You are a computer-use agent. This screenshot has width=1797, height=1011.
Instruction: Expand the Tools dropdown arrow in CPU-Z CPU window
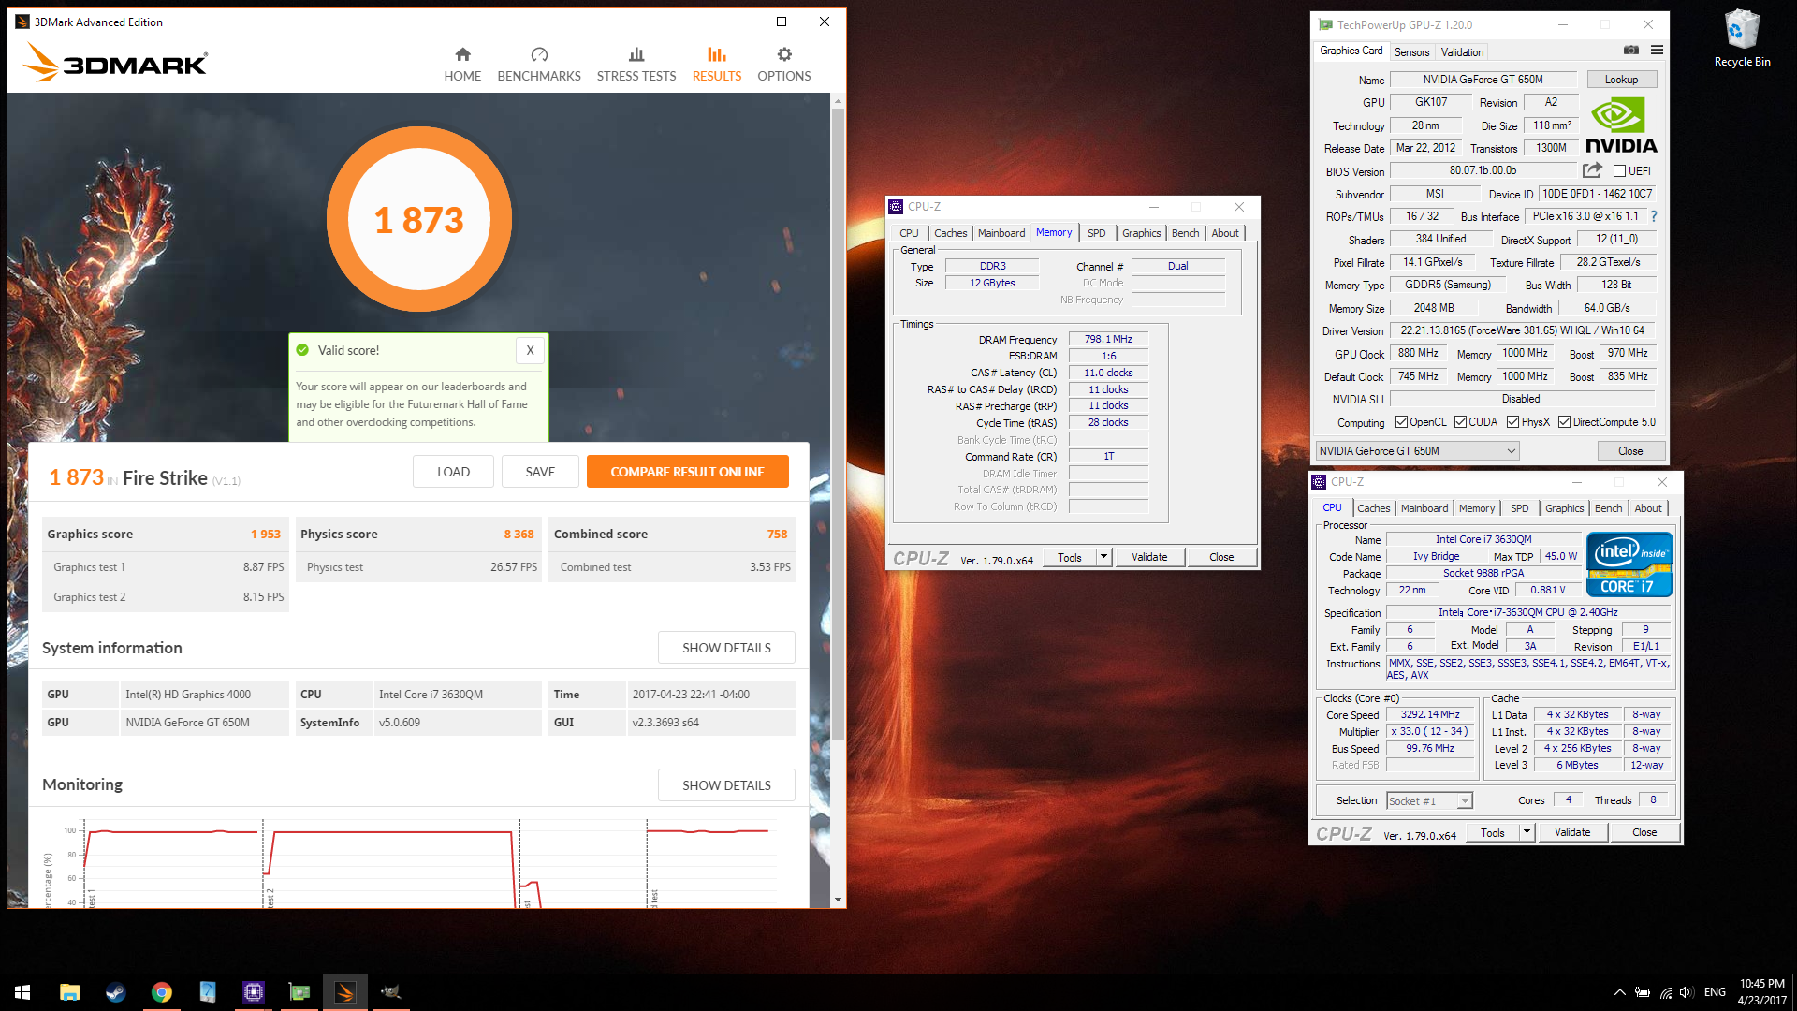point(1527,832)
